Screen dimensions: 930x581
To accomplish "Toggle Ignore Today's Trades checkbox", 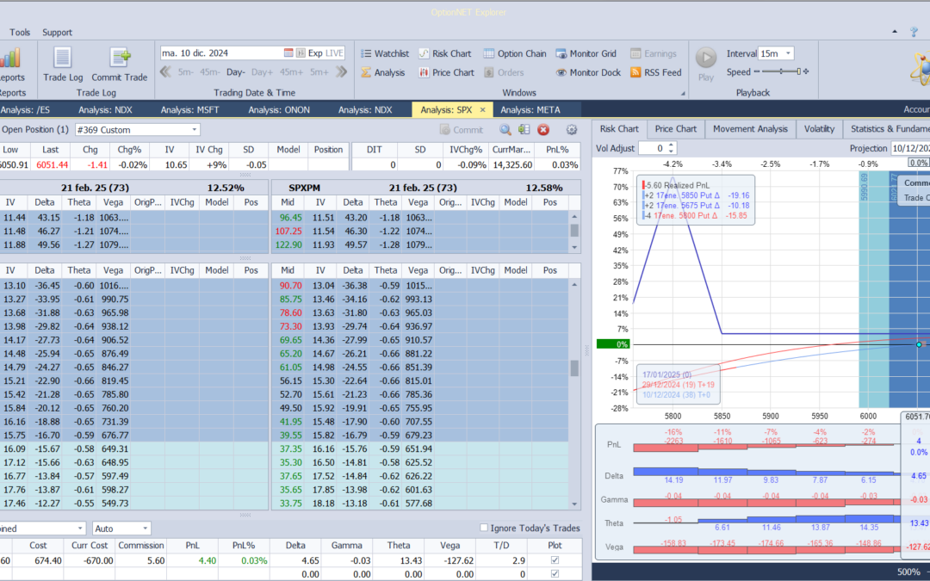I will click(484, 528).
